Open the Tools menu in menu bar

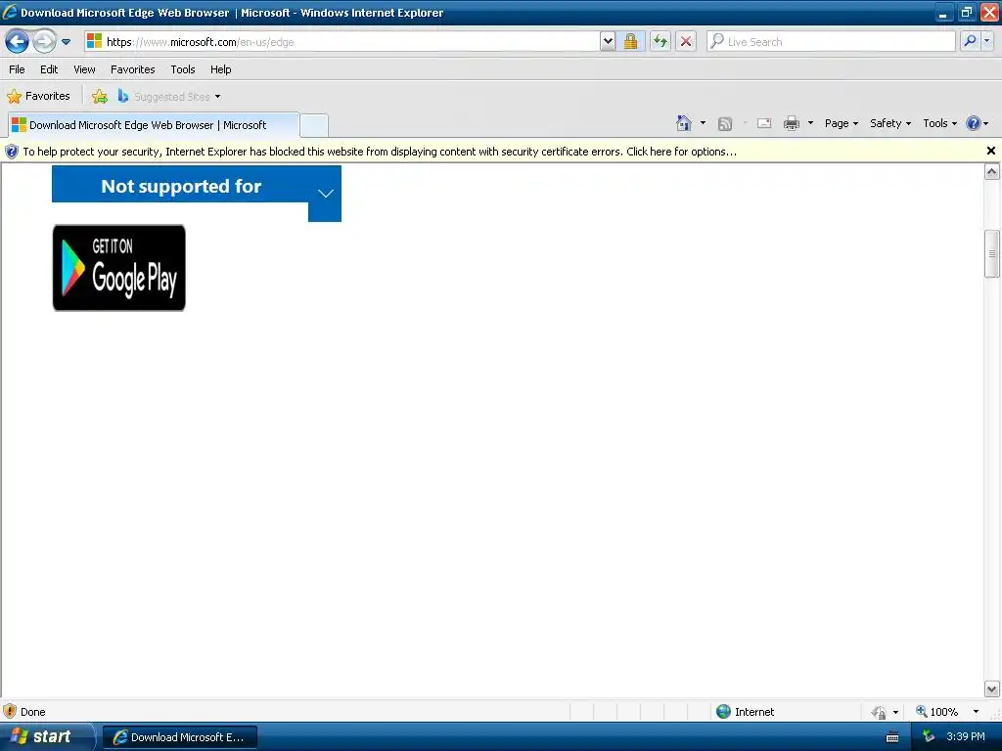coord(183,69)
